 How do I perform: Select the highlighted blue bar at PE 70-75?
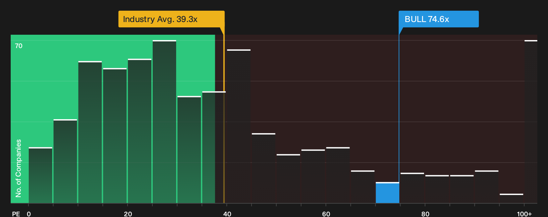(387, 193)
